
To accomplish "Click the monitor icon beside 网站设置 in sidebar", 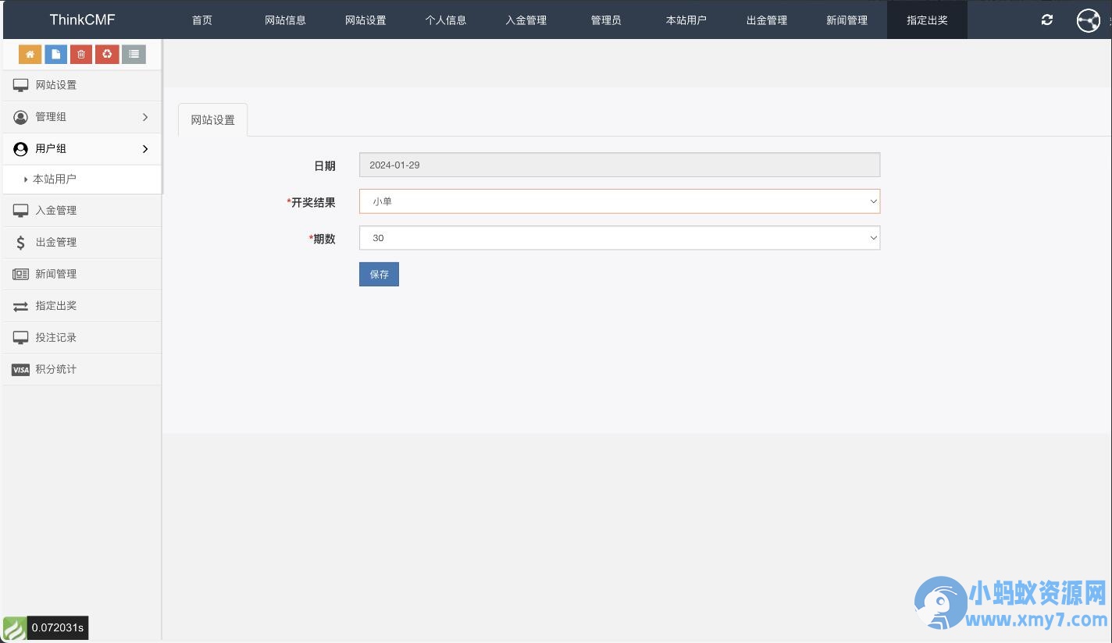I will (x=20, y=85).
